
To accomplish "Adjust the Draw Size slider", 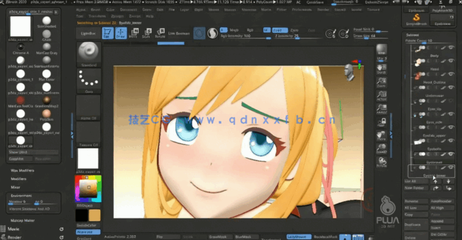I will click(370, 36).
